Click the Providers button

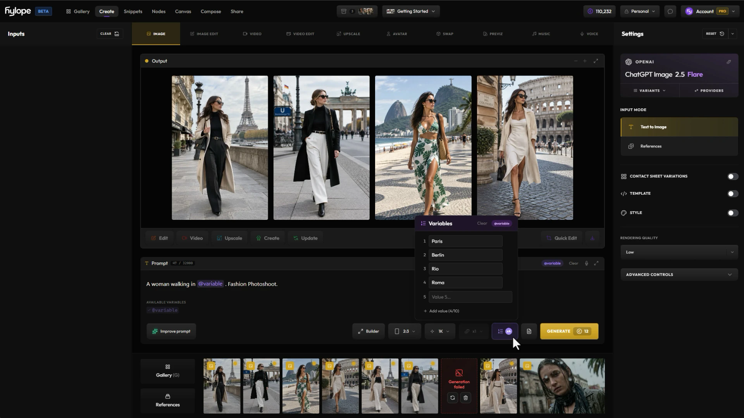[709, 91]
